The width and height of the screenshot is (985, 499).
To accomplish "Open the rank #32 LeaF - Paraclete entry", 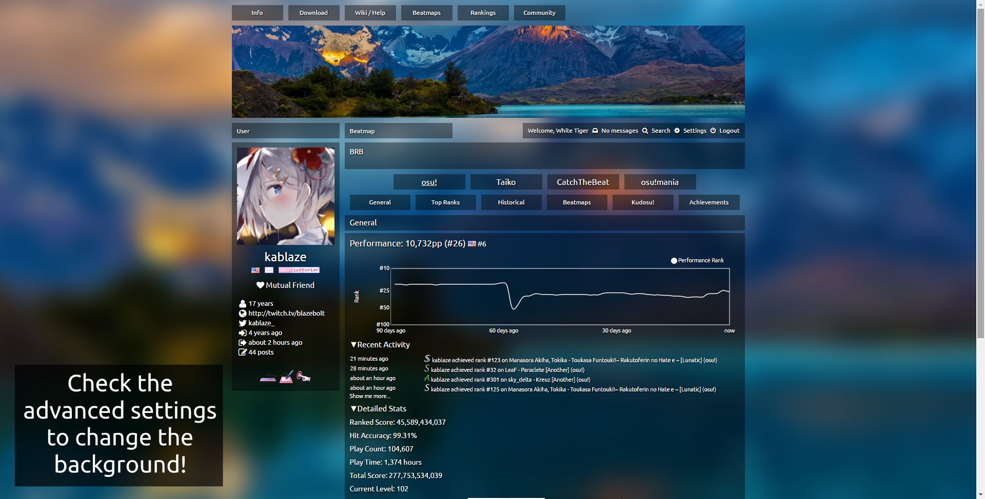I will tap(507, 370).
